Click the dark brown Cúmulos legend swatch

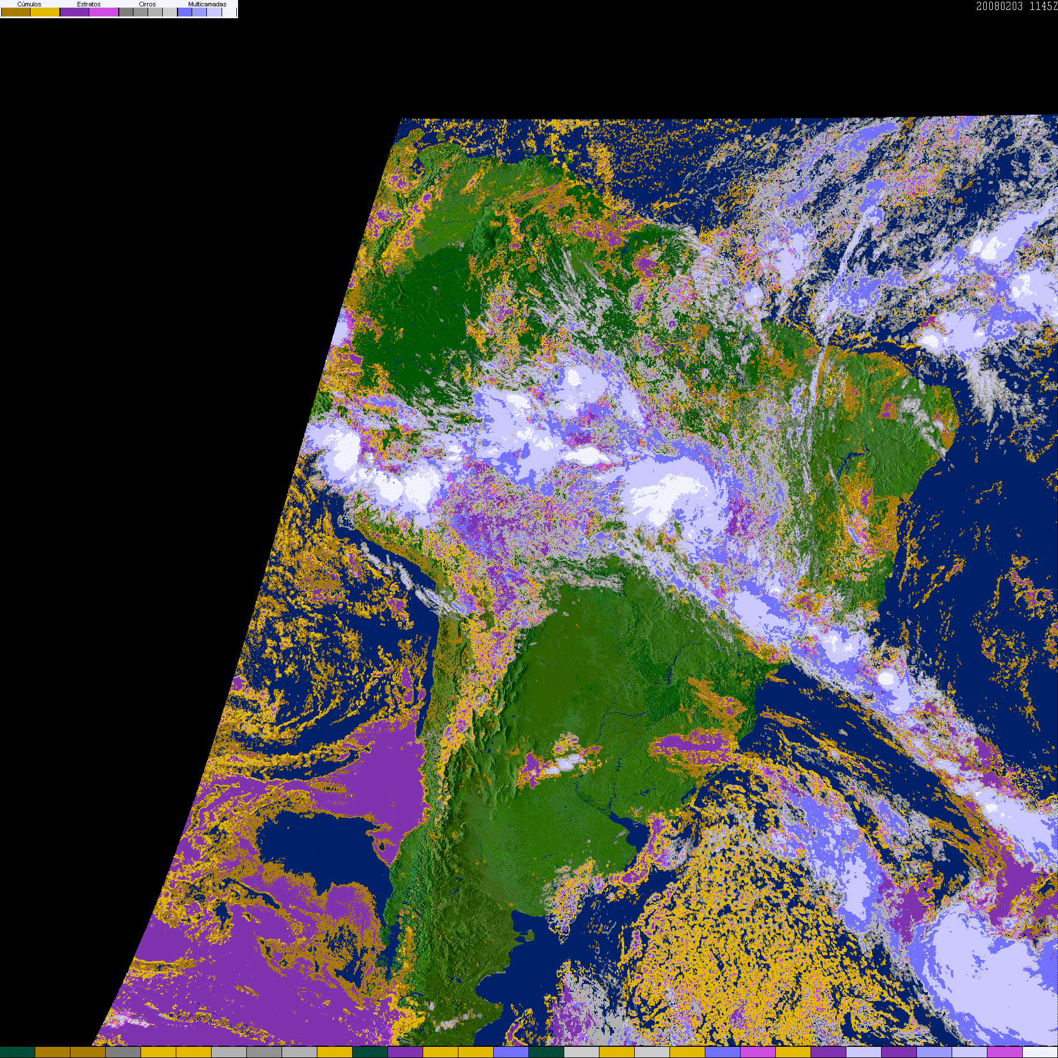tap(16, 12)
